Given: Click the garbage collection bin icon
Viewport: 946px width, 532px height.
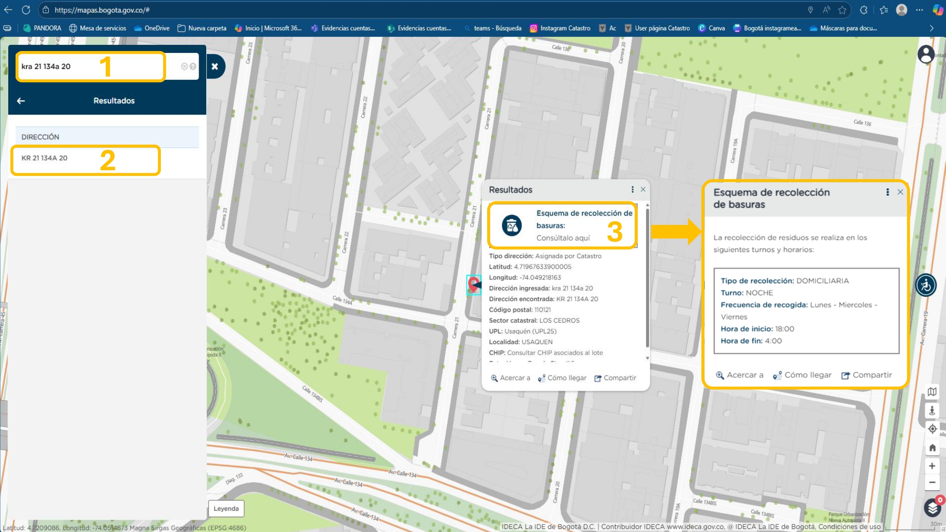Looking at the screenshot, I should click(x=511, y=226).
